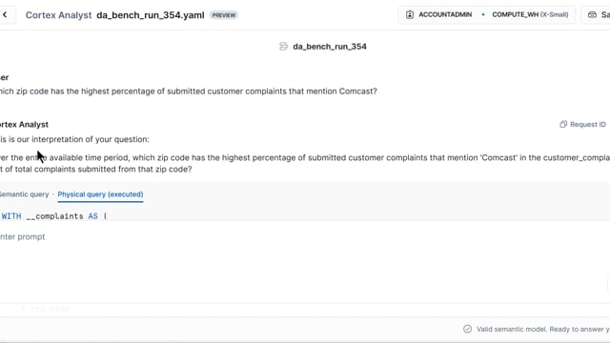
Task: Click the da_bench_run_354 centered heading
Action: (330, 47)
